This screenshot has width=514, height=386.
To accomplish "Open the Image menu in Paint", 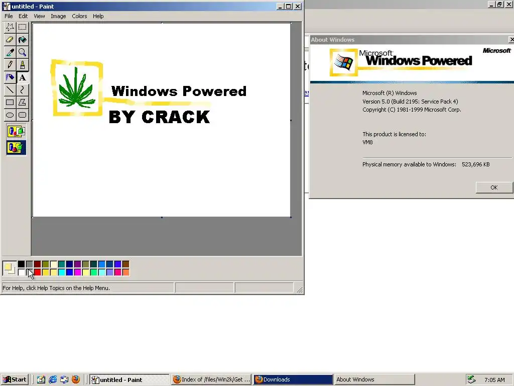I will point(58,16).
